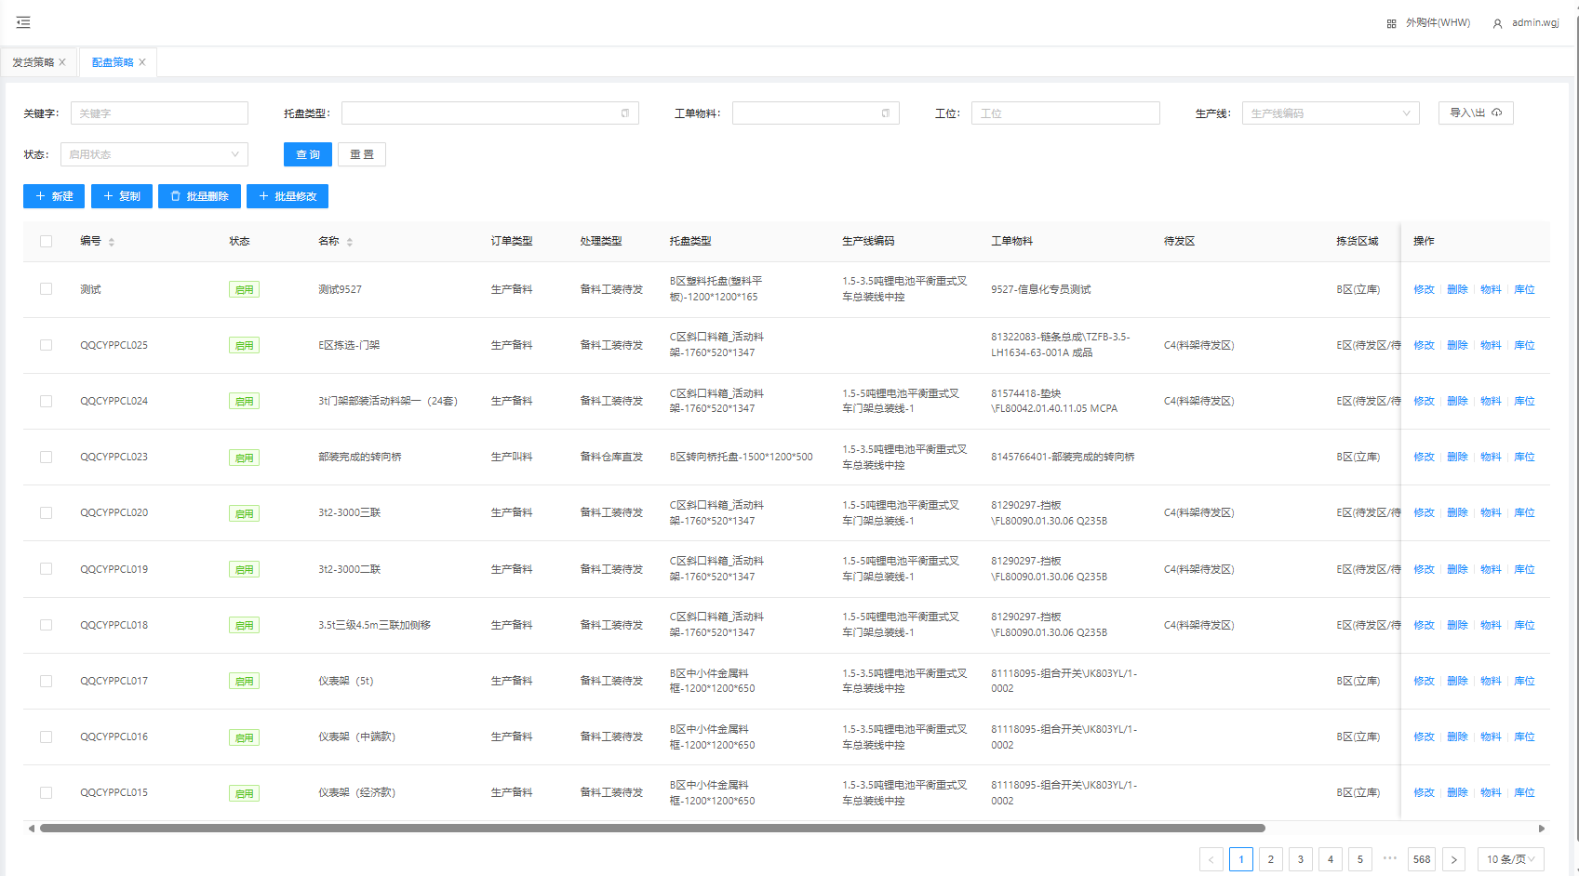This screenshot has width=1579, height=876.
Task: Click the 托盘类型 input field
Action: (x=490, y=113)
